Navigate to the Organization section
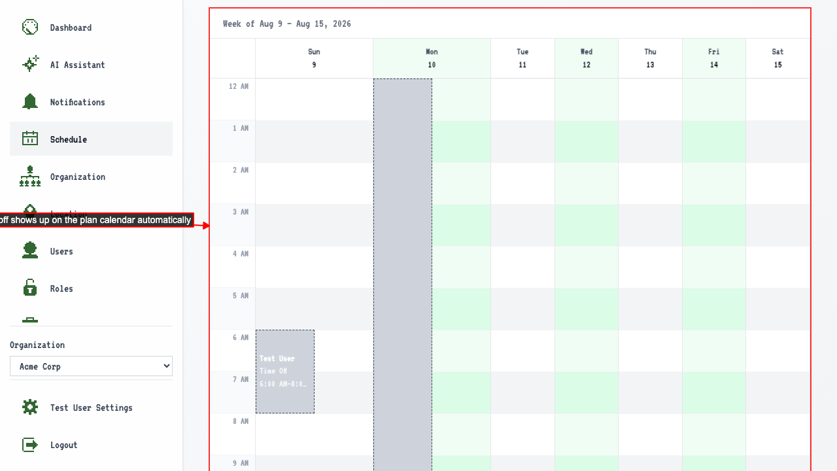The image size is (837, 471). (x=91, y=177)
